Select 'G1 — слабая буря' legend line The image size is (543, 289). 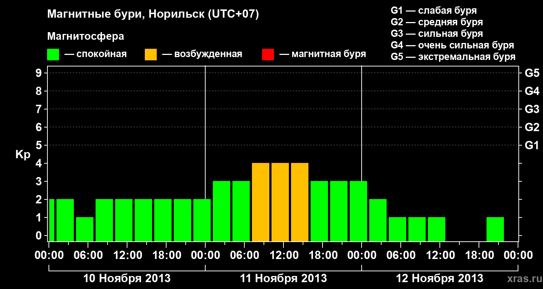[434, 10]
